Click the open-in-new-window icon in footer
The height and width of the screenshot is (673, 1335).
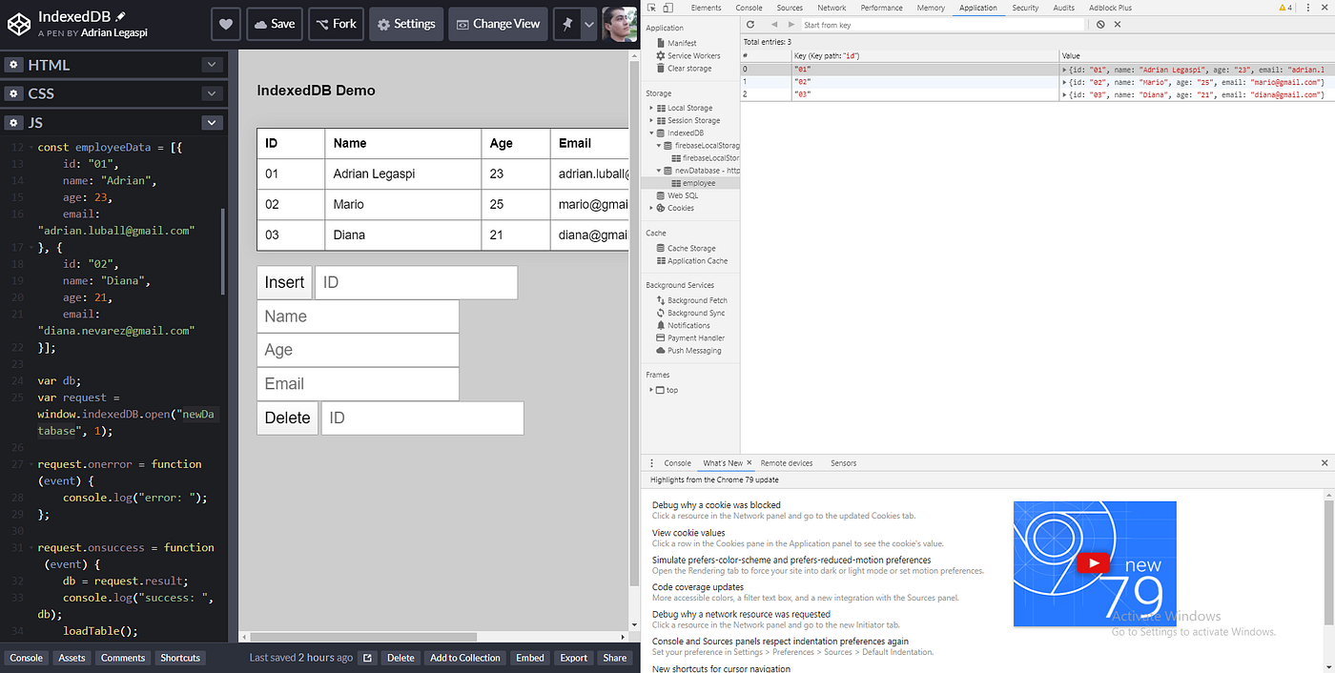point(367,658)
